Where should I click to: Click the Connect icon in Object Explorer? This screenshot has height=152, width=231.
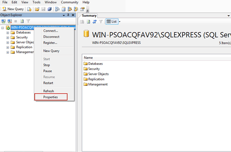click(3, 21)
